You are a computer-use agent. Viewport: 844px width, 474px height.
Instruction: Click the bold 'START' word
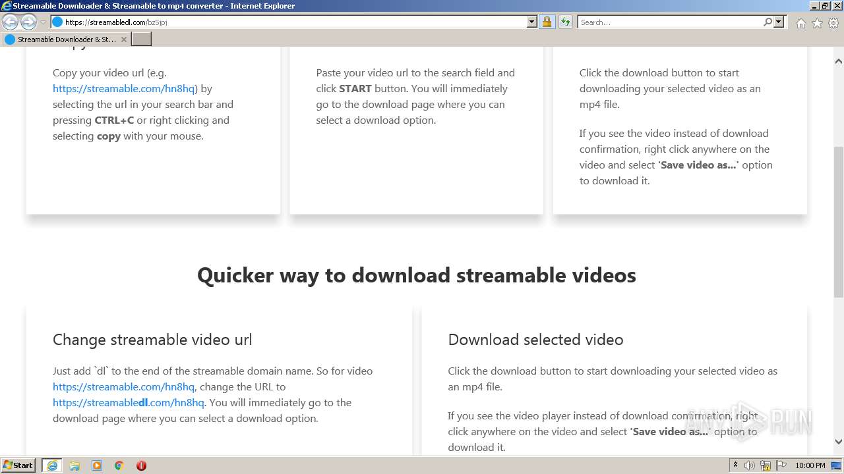click(355, 88)
